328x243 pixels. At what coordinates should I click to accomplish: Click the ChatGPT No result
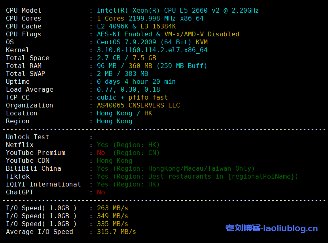click(101, 192)
